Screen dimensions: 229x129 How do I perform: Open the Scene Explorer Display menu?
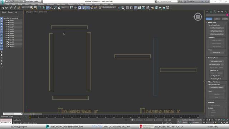click(10, 12)
